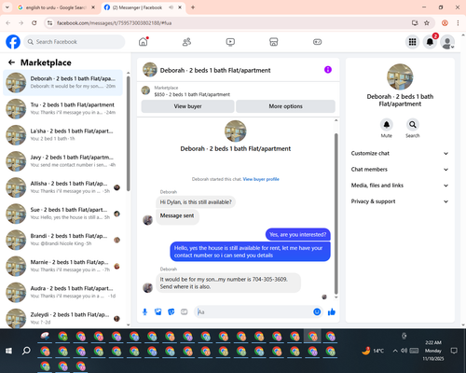Viewport: 466px width, 373px height.
Task: Click the Facebook logo
Action: click(13, 42)
